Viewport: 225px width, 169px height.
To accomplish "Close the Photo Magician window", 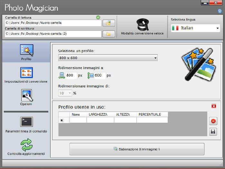I will (x=216, y=3).
